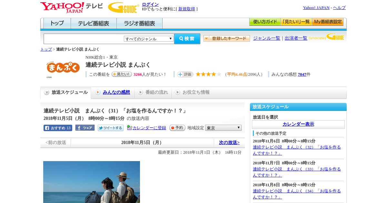
Task: Open the まんぷく(32) episode link
Action: pos(297,150)
